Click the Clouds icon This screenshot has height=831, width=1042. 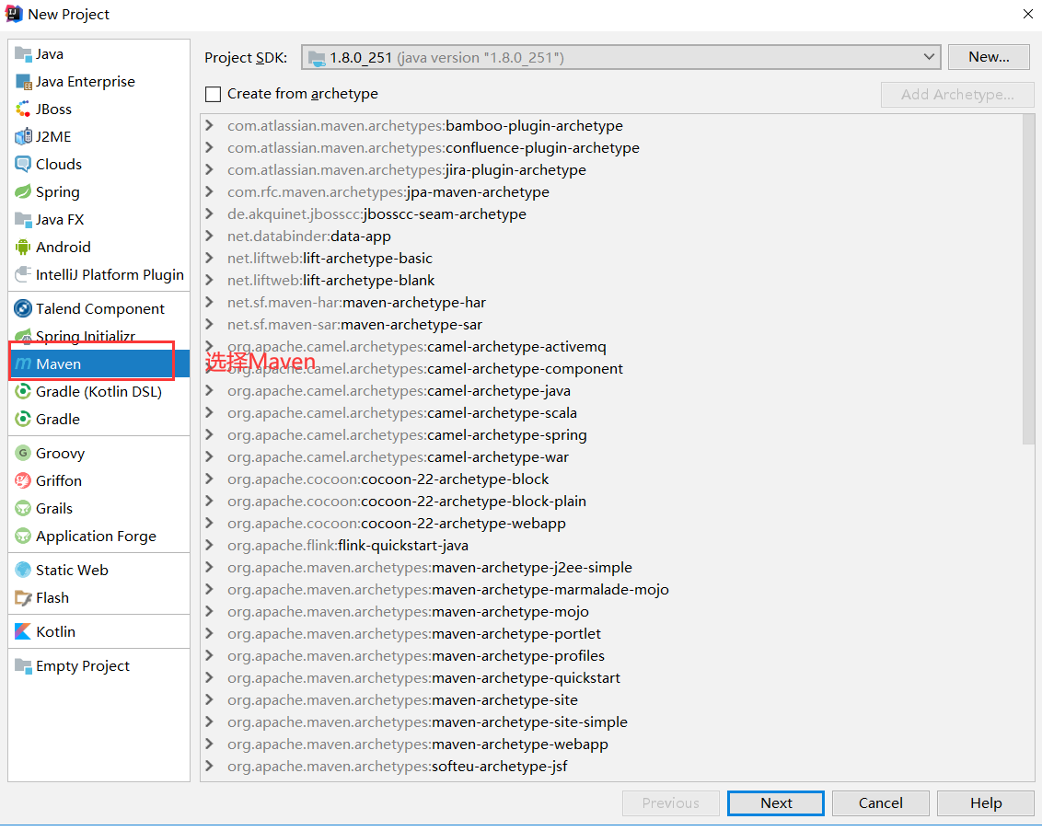tap(23, 164)
